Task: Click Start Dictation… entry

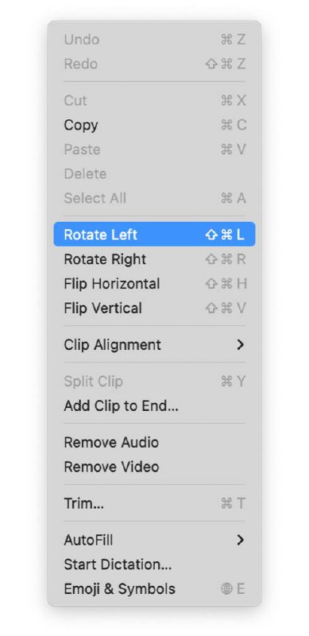Action: pyautogui.click(x=154, y=564)
